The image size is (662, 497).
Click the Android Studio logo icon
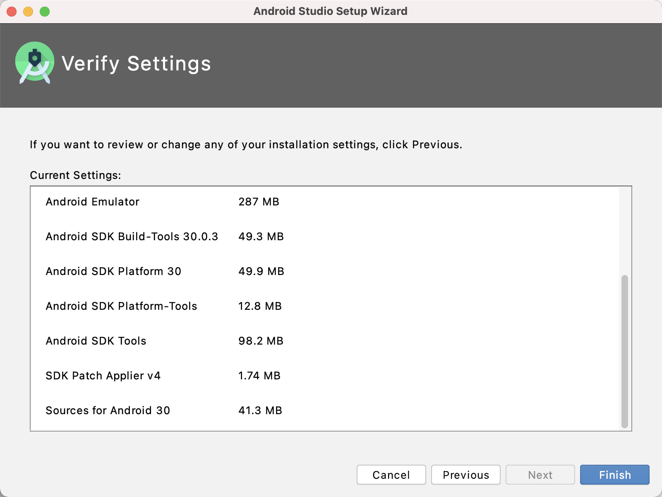coord(35,63)
